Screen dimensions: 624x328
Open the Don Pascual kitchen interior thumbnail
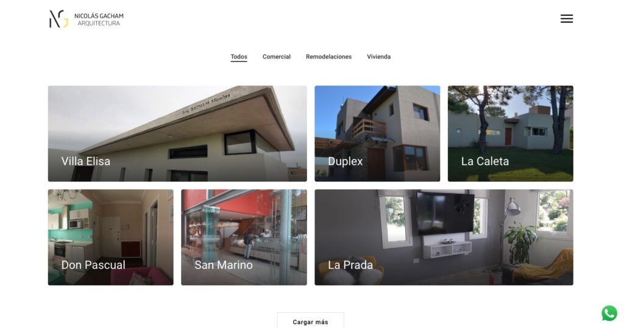[111, 237]
